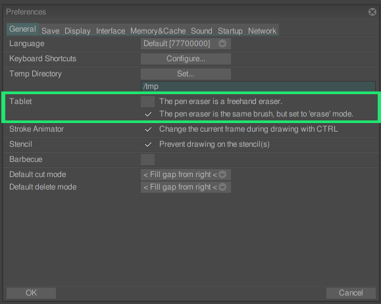Switch to the Startup tab

230,31
